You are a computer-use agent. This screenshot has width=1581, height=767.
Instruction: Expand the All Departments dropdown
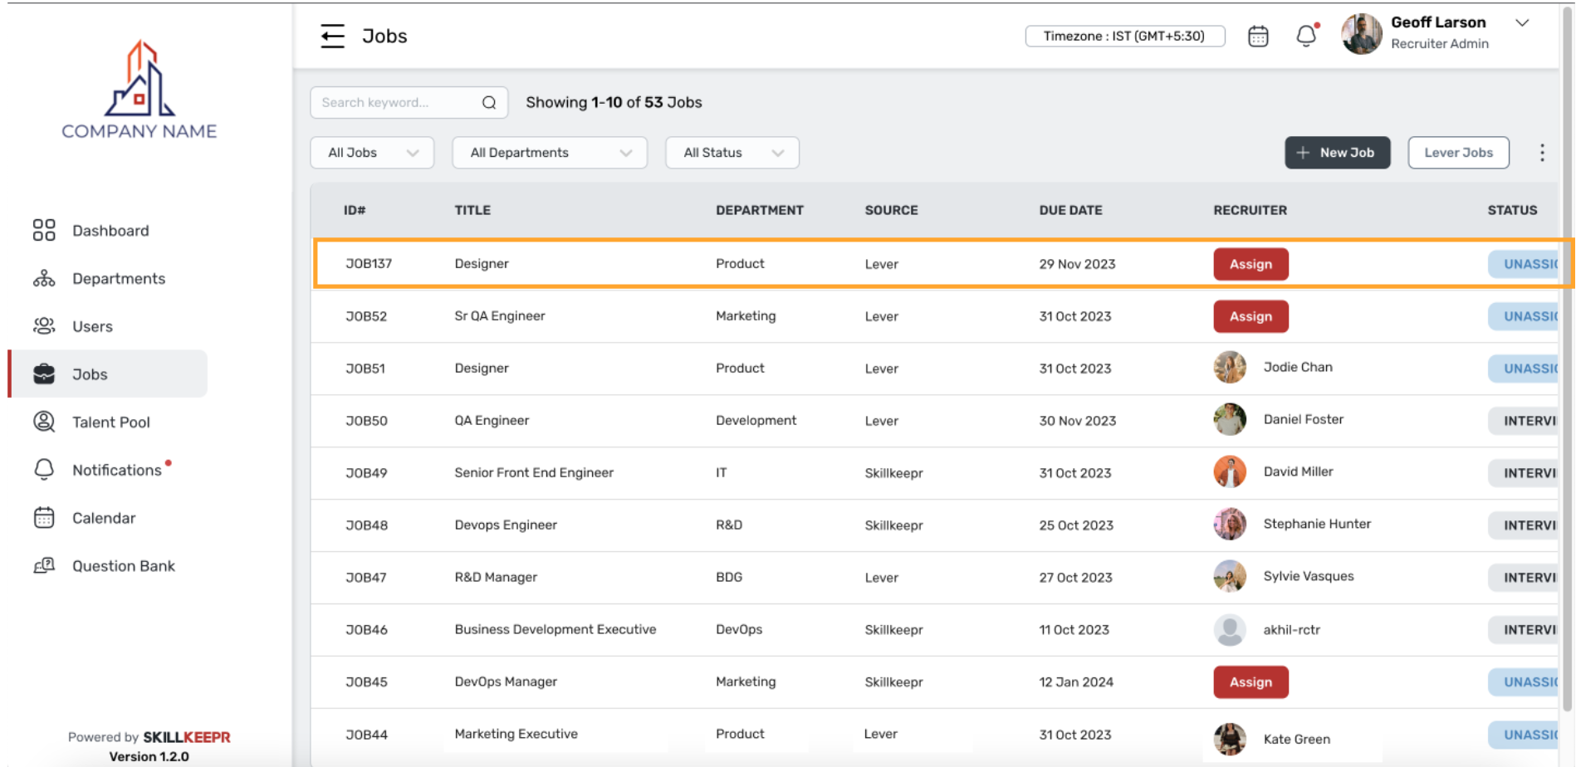pyautogui.click(x=549, y=152)
